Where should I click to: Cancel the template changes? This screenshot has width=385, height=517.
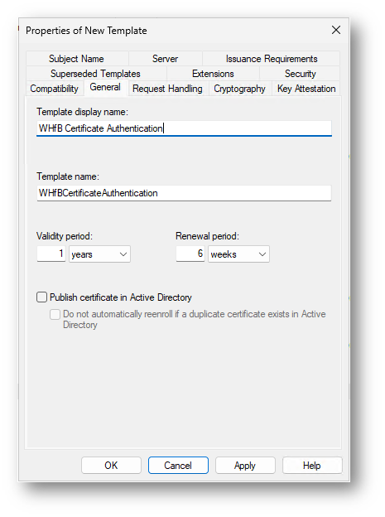(x=178, y=466)
